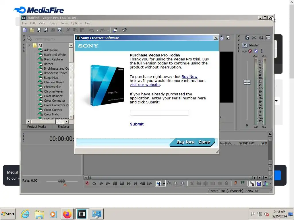The height and width of the screenshot is (220, 294).
Task: Click the Record button in transport bar
Action: (x=87, y=184)
